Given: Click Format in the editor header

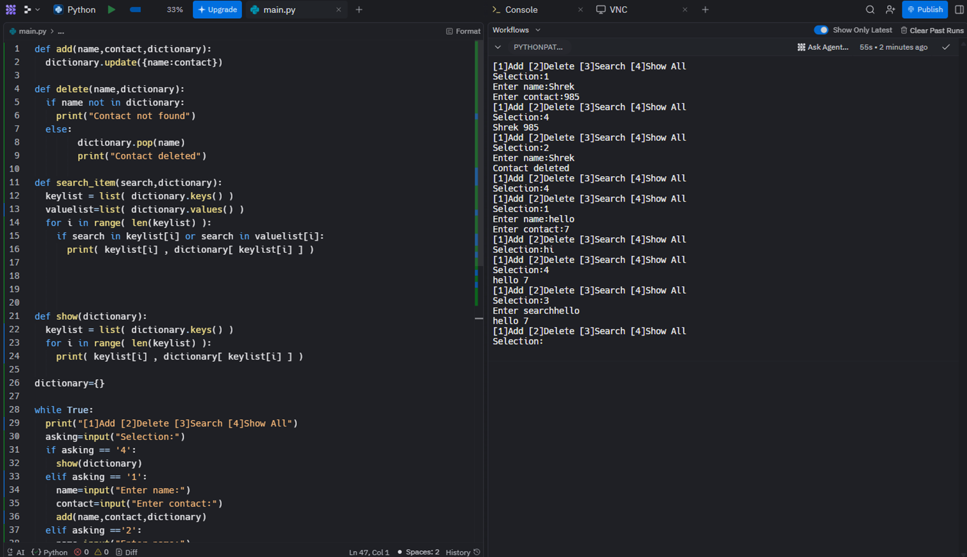Looking at the screenshot, I should 463,31.
